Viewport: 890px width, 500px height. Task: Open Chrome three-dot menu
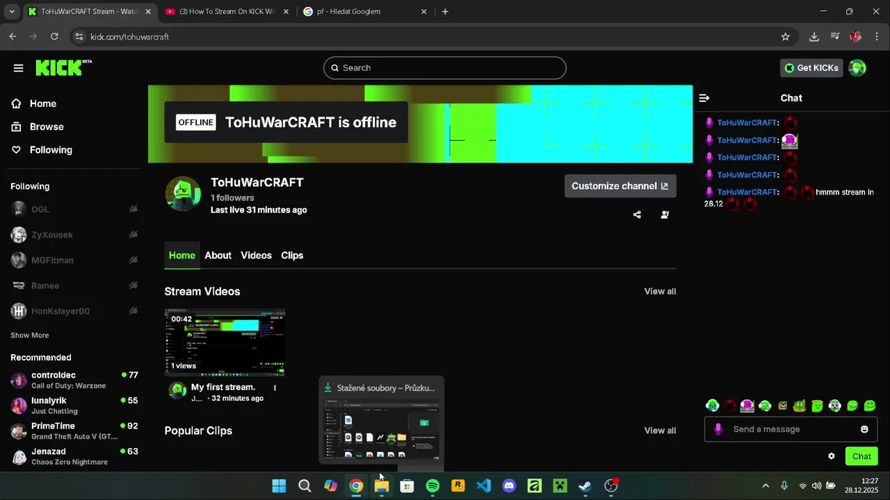coord(877,37)
